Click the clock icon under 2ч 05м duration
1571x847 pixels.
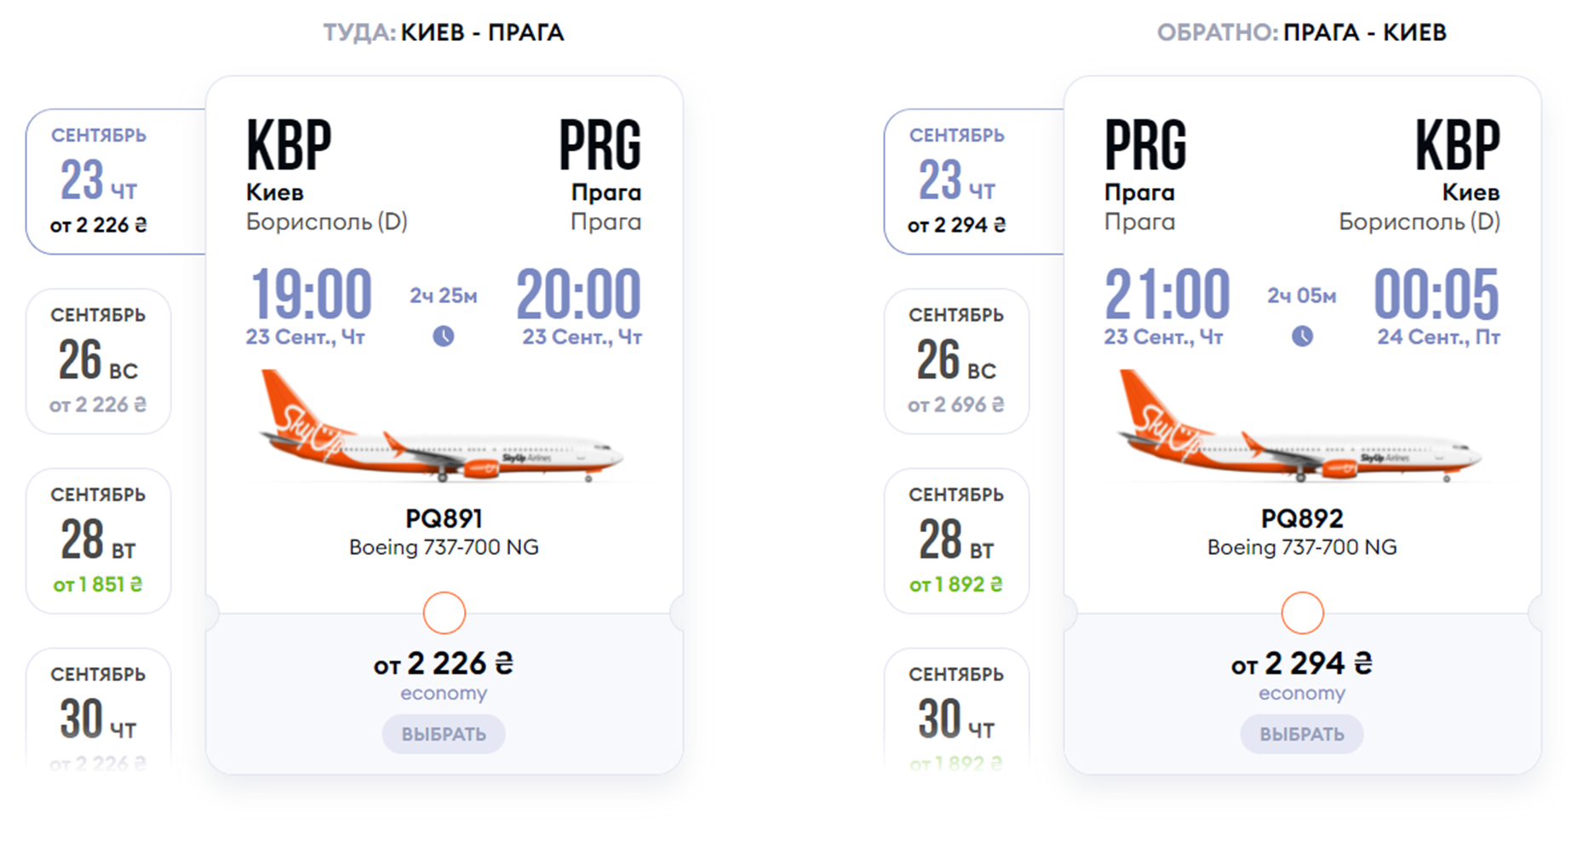tap(1302, 336)
